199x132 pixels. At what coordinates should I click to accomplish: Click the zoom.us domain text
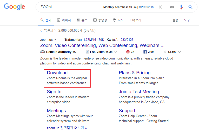click(x=46, y=40)
